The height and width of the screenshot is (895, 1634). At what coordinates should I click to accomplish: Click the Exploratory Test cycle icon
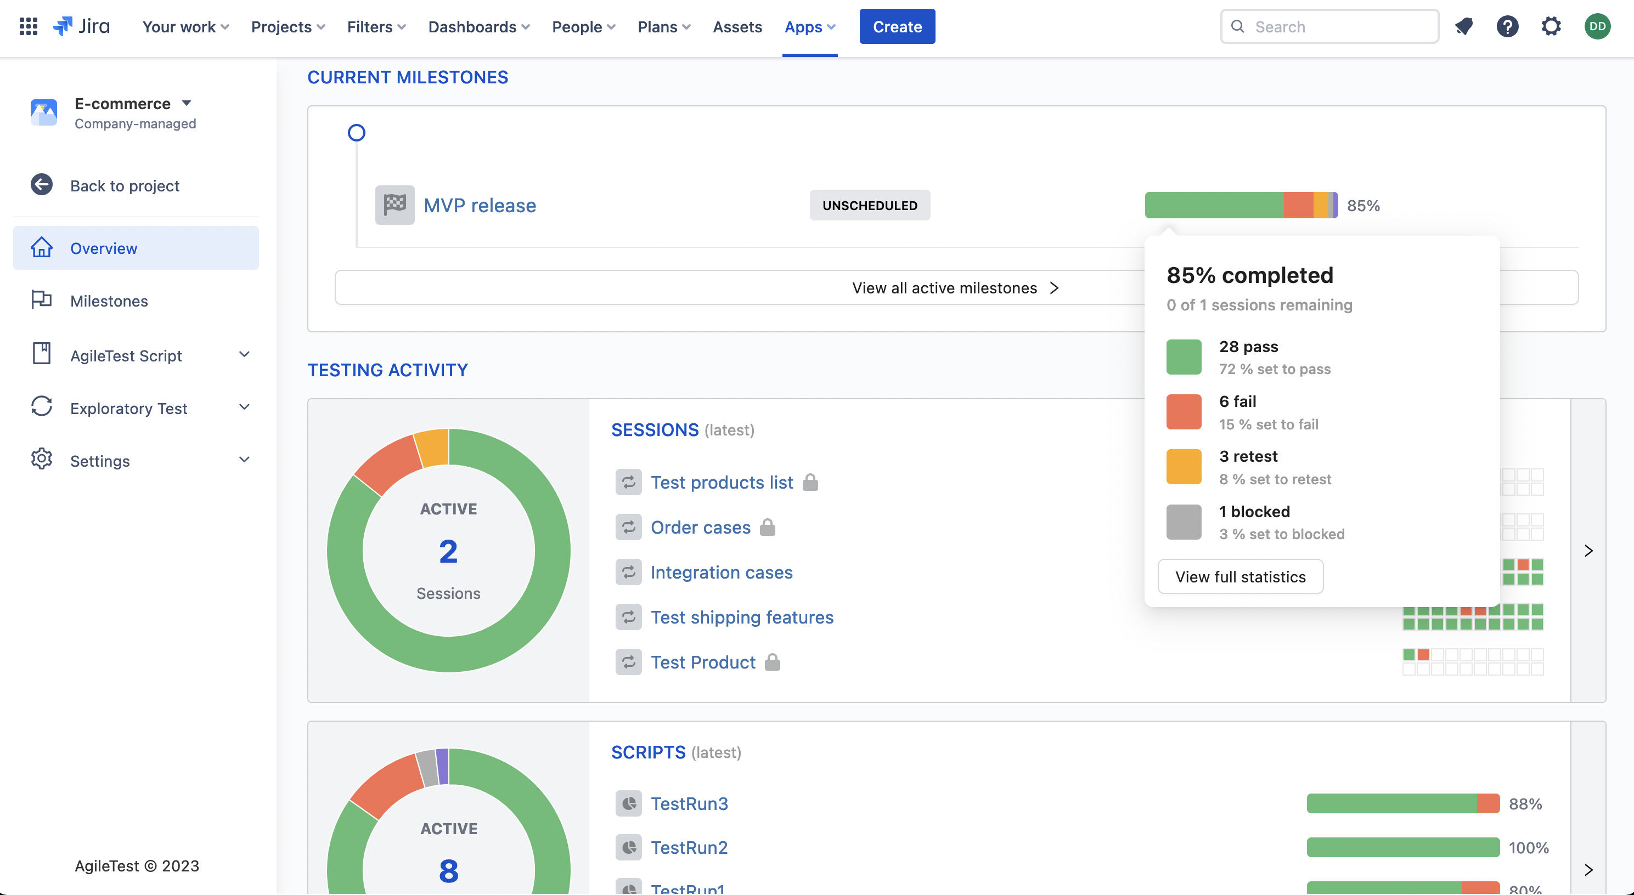[42, 407]
